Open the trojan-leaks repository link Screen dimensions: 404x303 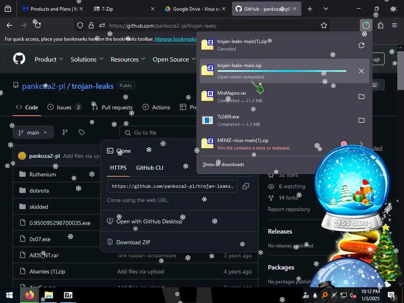point(92,86)
